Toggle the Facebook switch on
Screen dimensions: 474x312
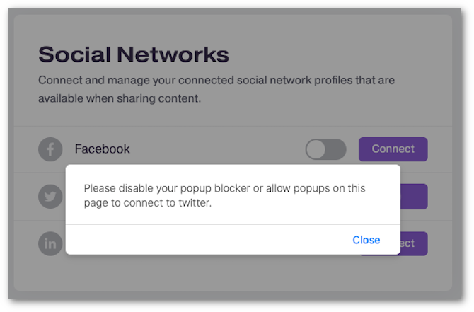pos(325,149)
